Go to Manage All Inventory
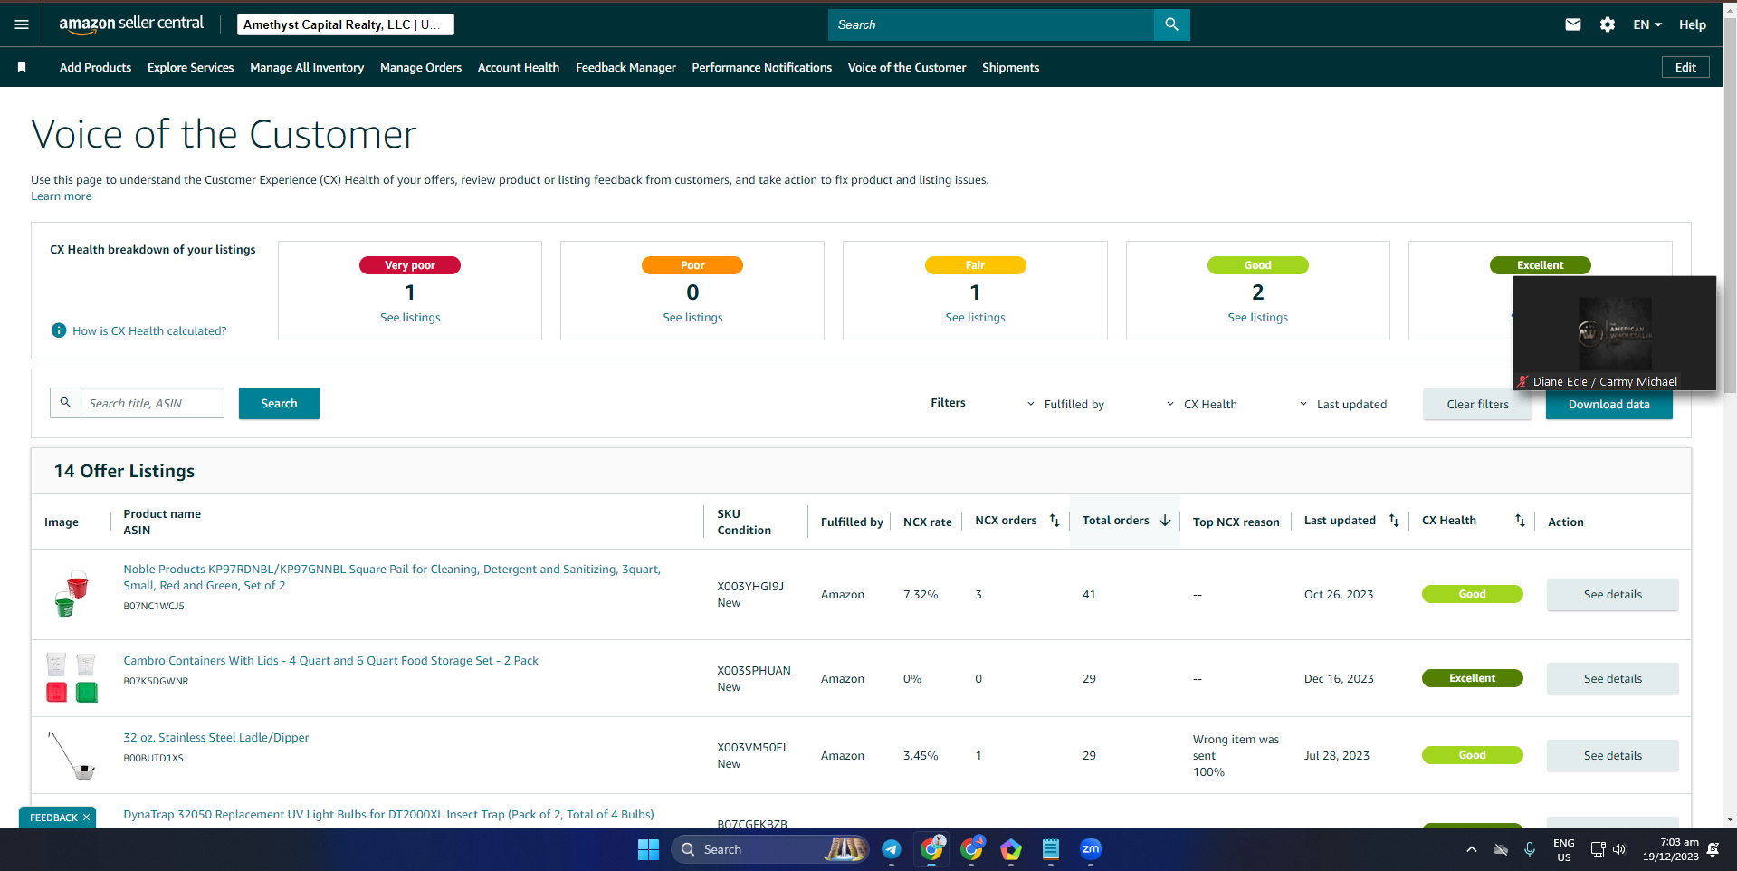 click(x=307, y=67)
